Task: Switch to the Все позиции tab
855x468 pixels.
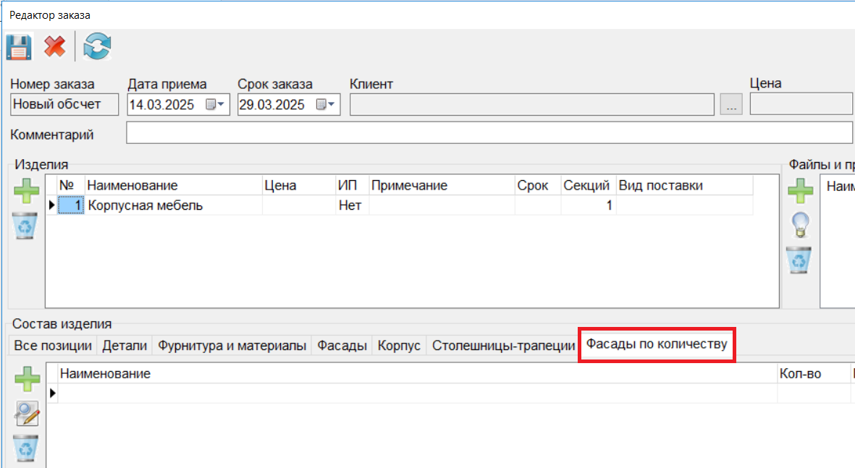Action: [x=53, y=346]
